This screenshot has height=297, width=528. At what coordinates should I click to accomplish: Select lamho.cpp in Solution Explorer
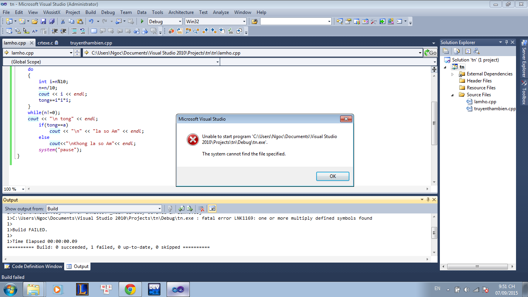click(485, 102)
